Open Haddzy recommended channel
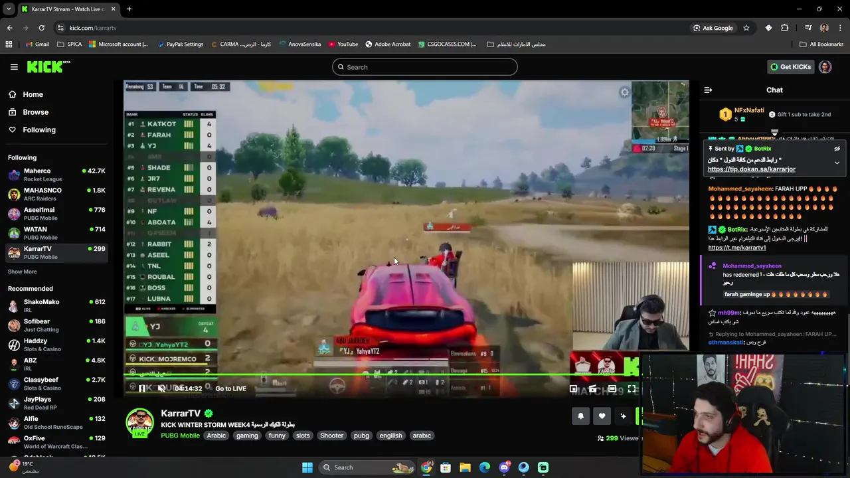850x478 pixels. [x=56, y=345]
